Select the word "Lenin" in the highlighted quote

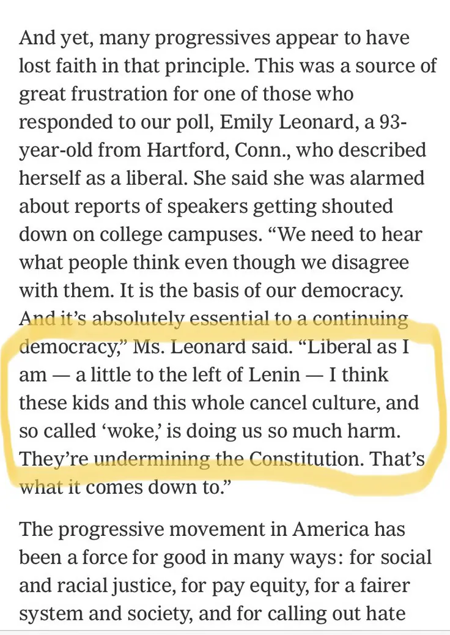(x=274, y=374)
